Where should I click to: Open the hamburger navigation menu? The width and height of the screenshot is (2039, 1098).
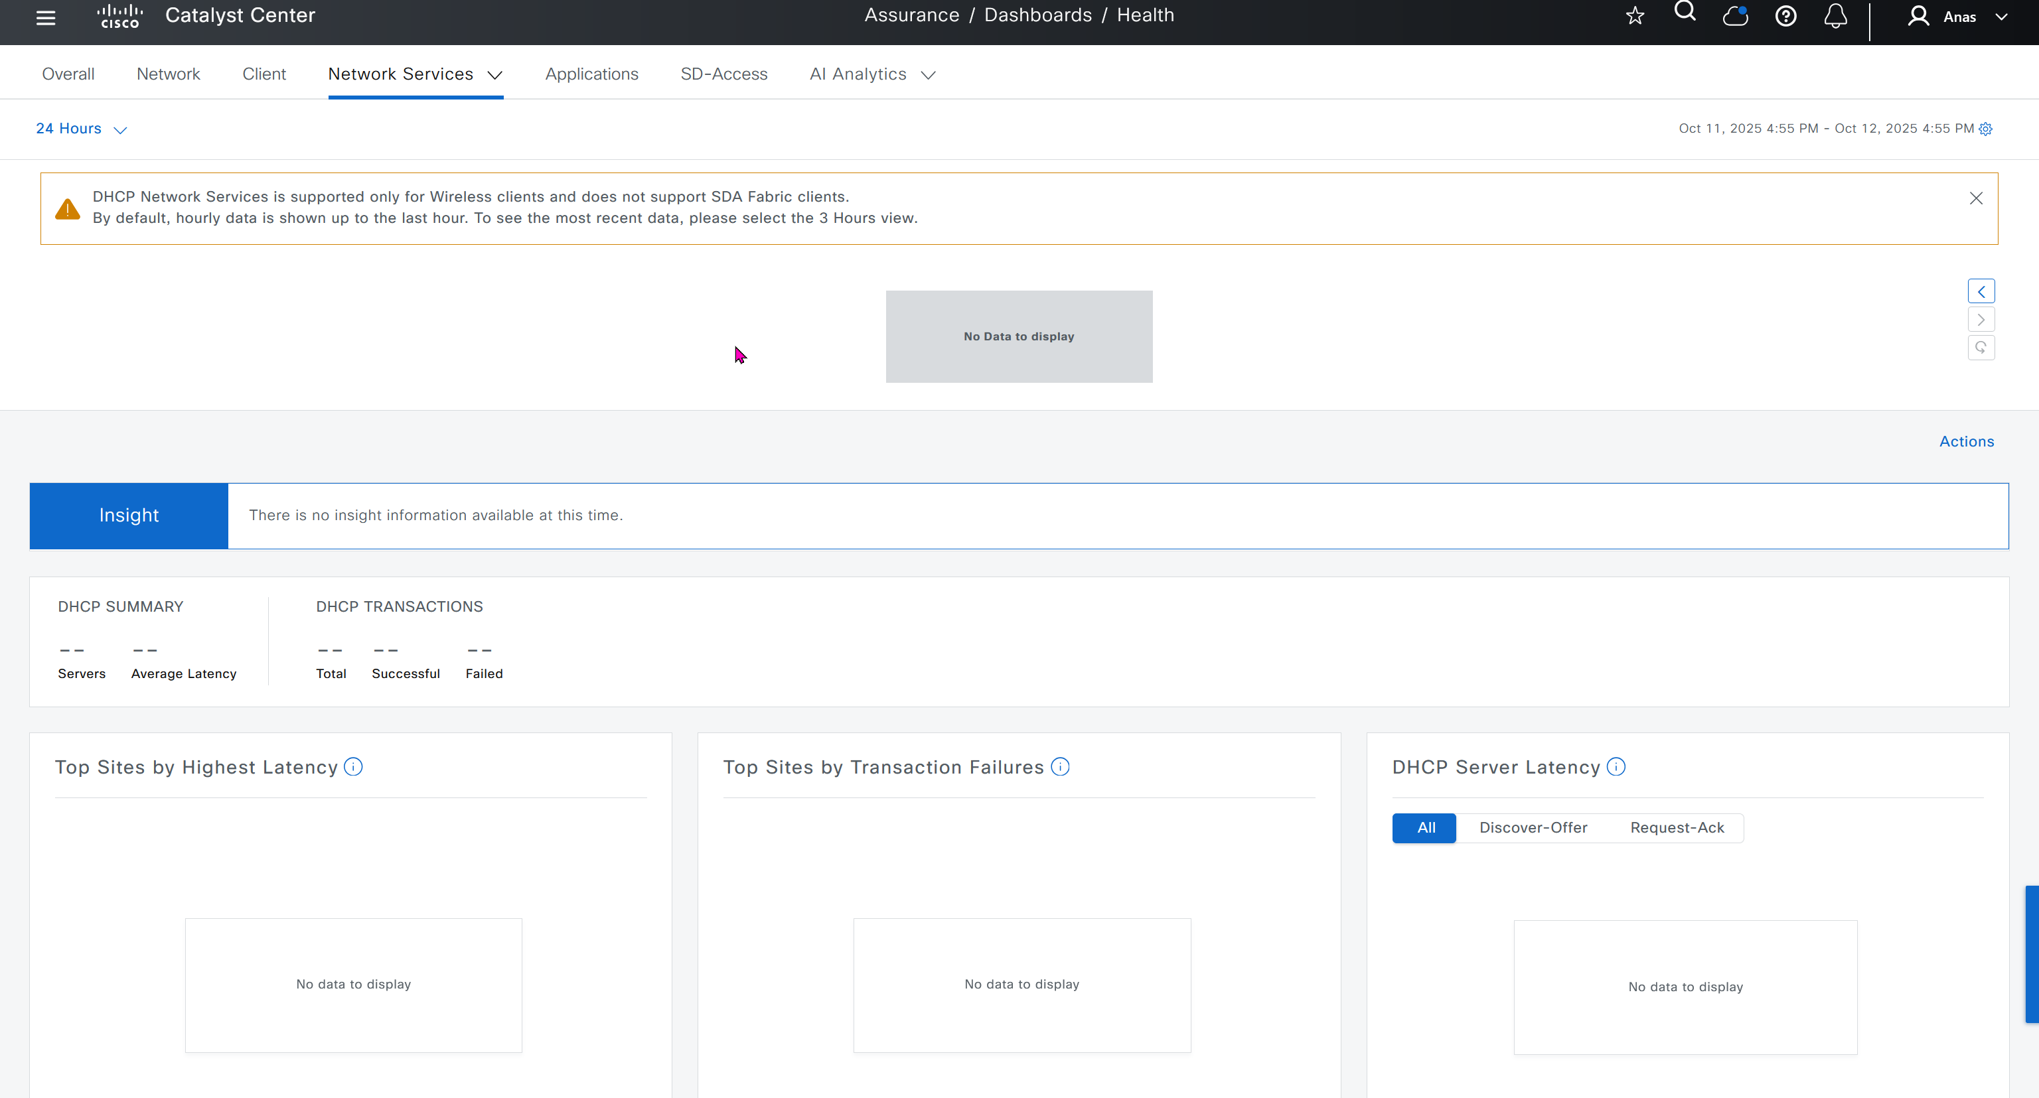pos(46,17)
